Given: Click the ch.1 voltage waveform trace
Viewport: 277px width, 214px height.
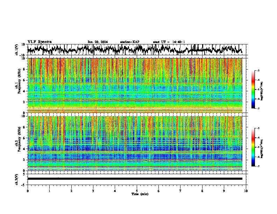Looking at the screenshot, I should (135, 49).
